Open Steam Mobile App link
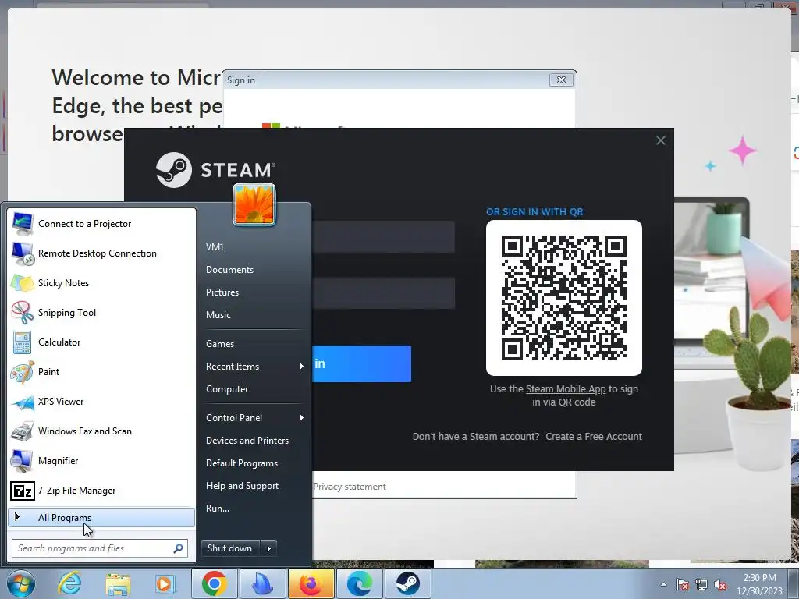Viewport: 799px width, 599px height. click(566, 389)
